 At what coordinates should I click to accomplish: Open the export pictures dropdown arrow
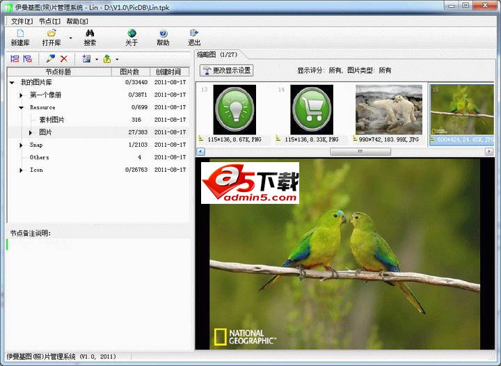tap(117, 59)
